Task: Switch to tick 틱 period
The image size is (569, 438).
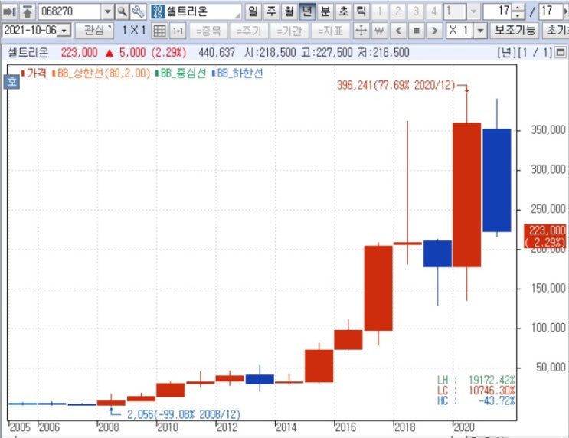Action: tap(361, 11)
